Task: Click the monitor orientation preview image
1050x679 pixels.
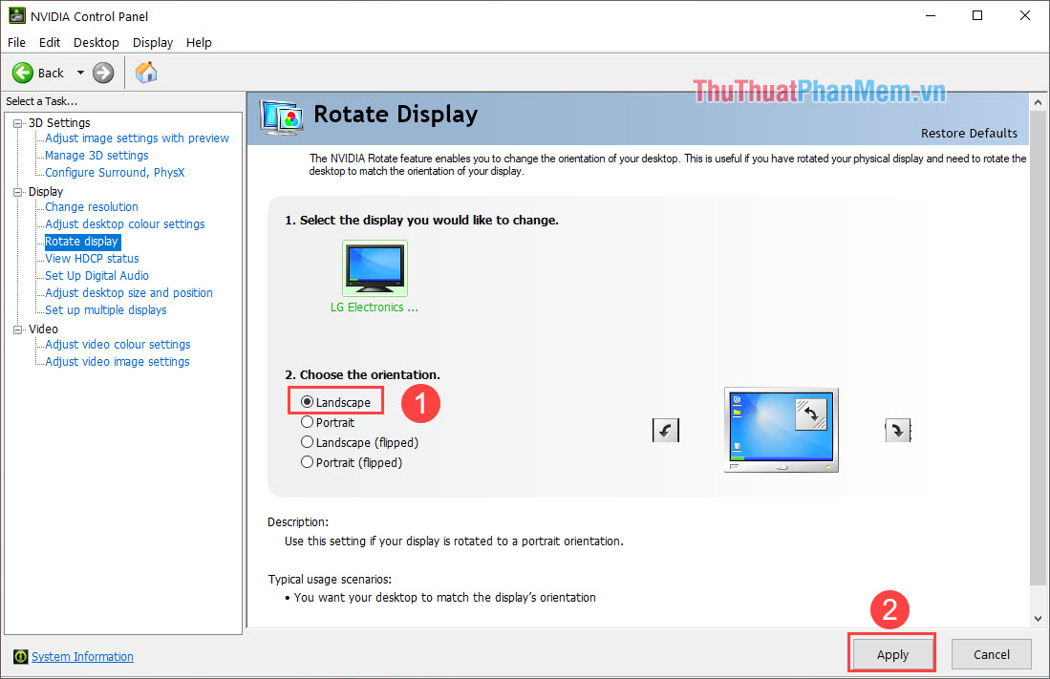Action: point(781,430)
